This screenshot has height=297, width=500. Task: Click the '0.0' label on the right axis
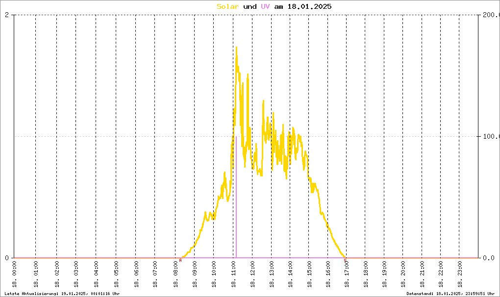tap(489, 258)
